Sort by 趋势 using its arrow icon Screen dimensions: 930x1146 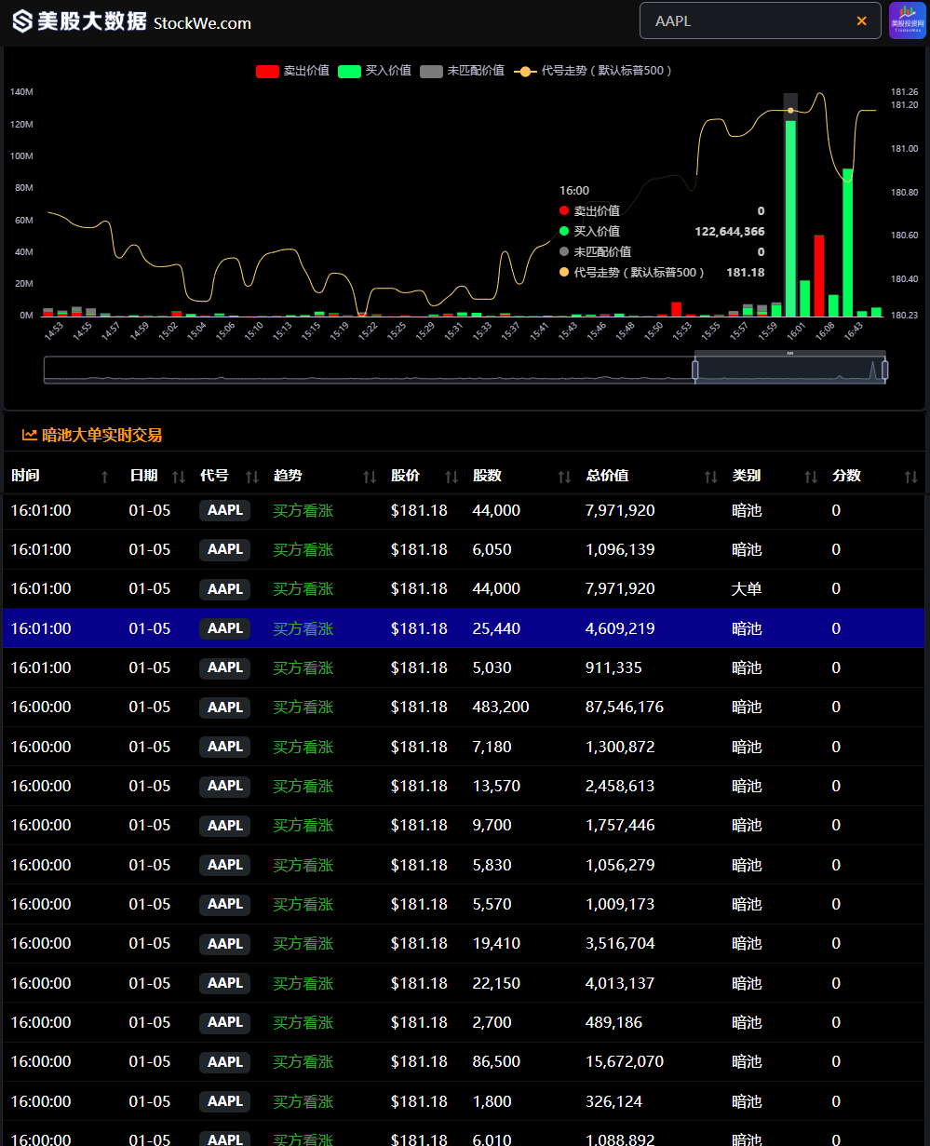point(370,477)
